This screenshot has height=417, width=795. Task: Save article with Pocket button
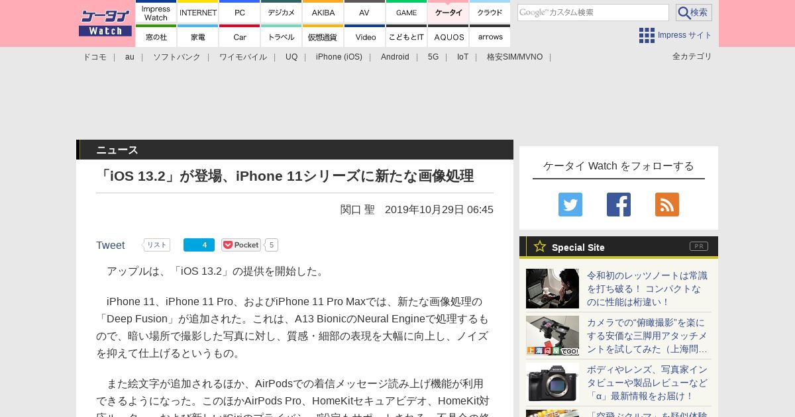tap(241, 245)
